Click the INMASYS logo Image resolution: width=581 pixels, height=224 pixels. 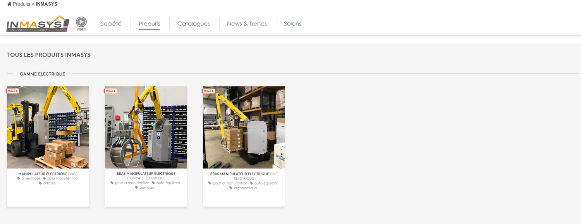tap(38, 24)
